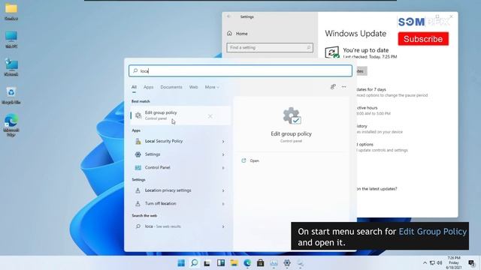Open search options ellipsis menu
Image resolution: width=481 pixels, height=270 pixels.
(x=344, y=87)
